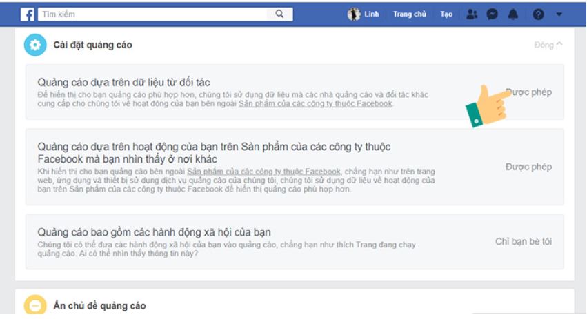Expand Quảng cáo bao gồm các hành động xã hội
The image size is (587, 319).
[295, 242]
